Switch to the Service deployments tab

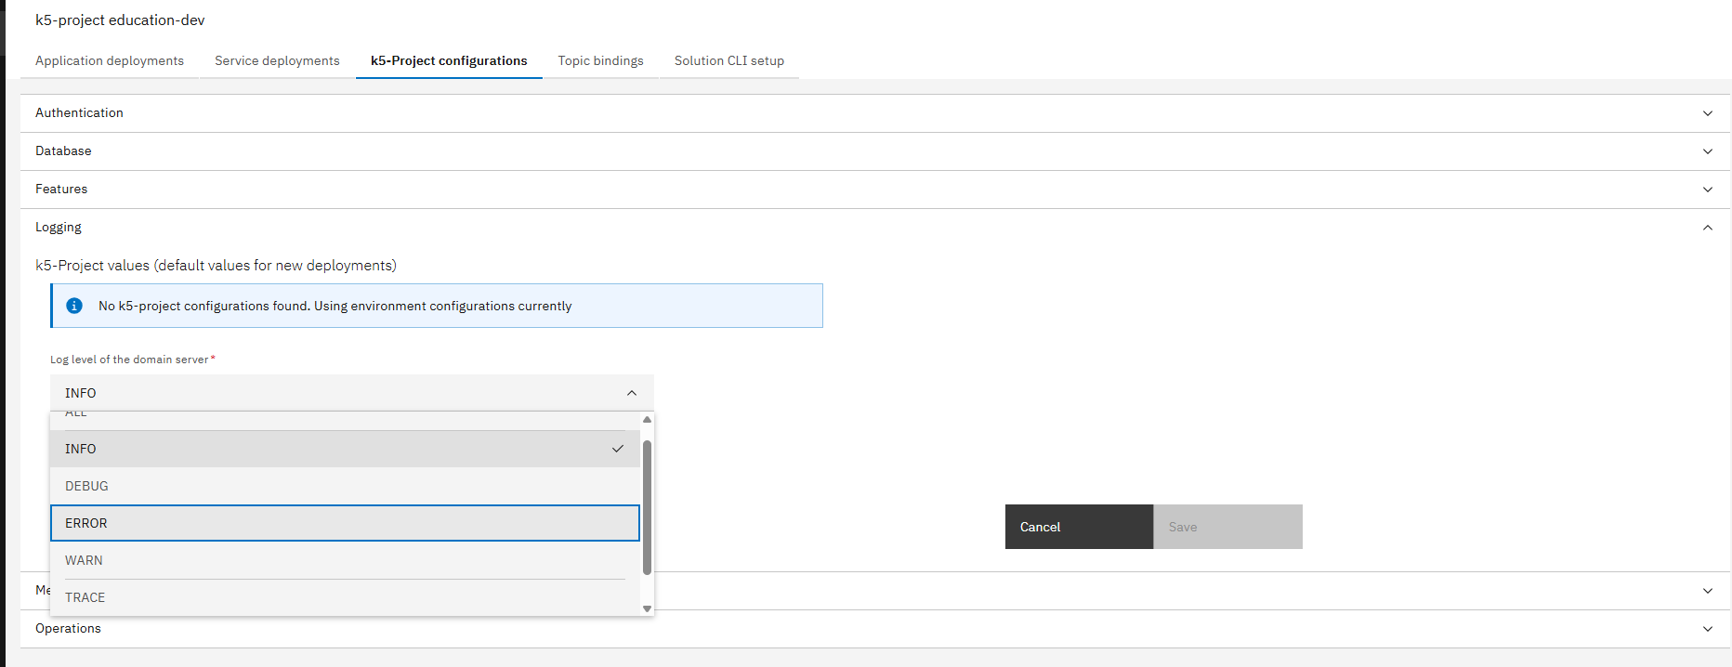pyautogui.click(x=277, y=60)
